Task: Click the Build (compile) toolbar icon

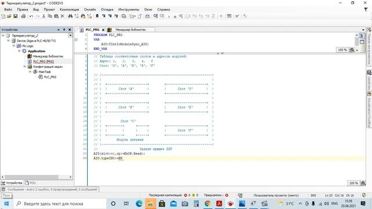Action: coord(147,16)
